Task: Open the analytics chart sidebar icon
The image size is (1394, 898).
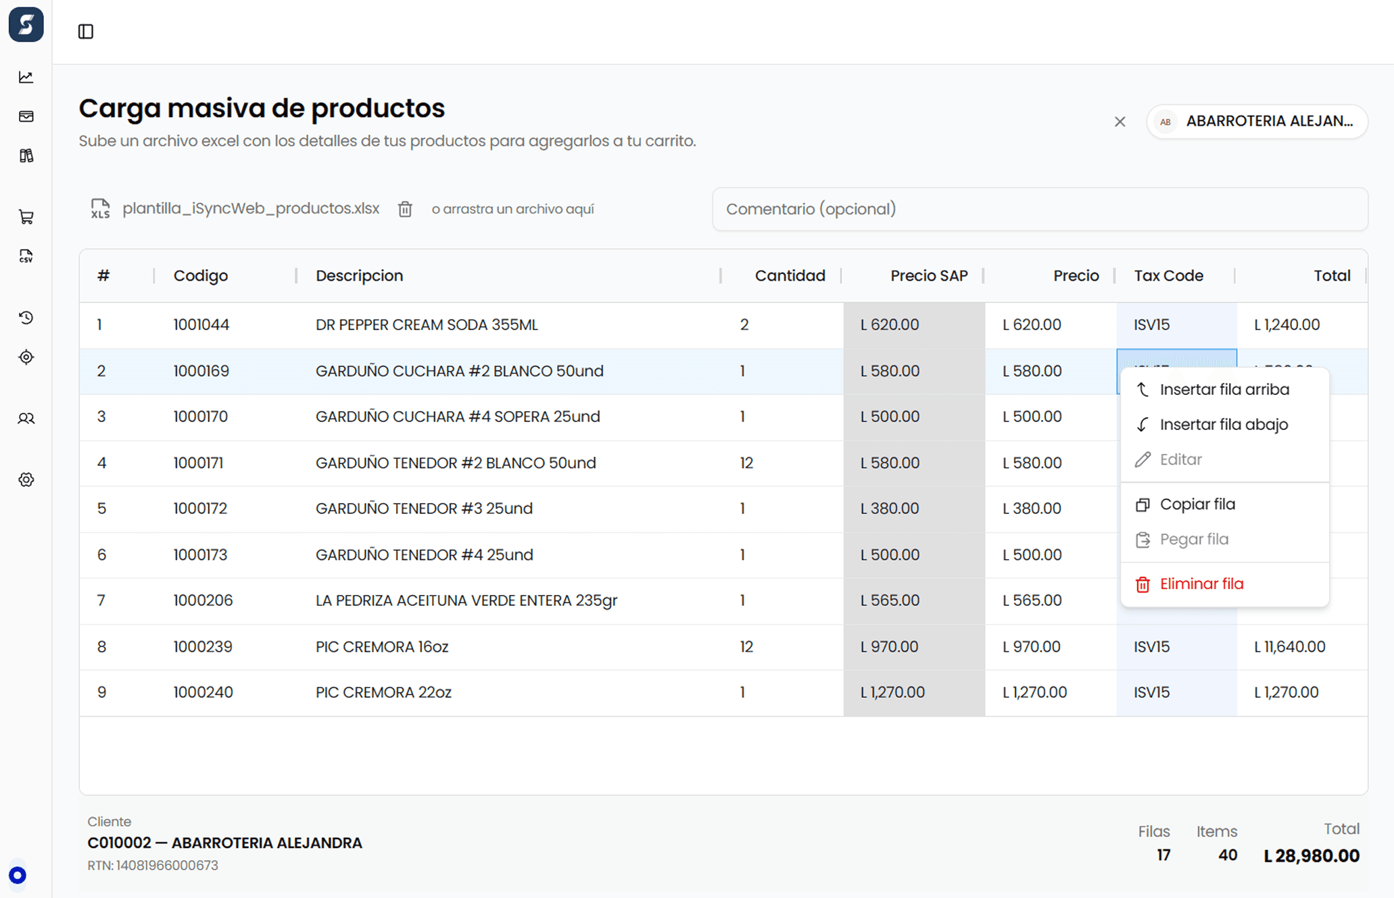Action: [26, 77]
